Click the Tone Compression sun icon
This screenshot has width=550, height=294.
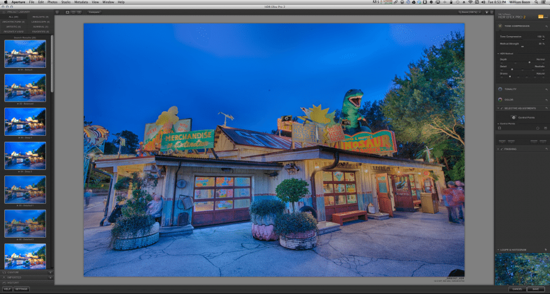(500, 26)
